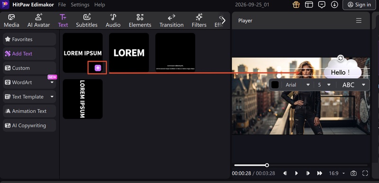Open the feedback chat bubble icon
The image size is (379, 183).
322,5
